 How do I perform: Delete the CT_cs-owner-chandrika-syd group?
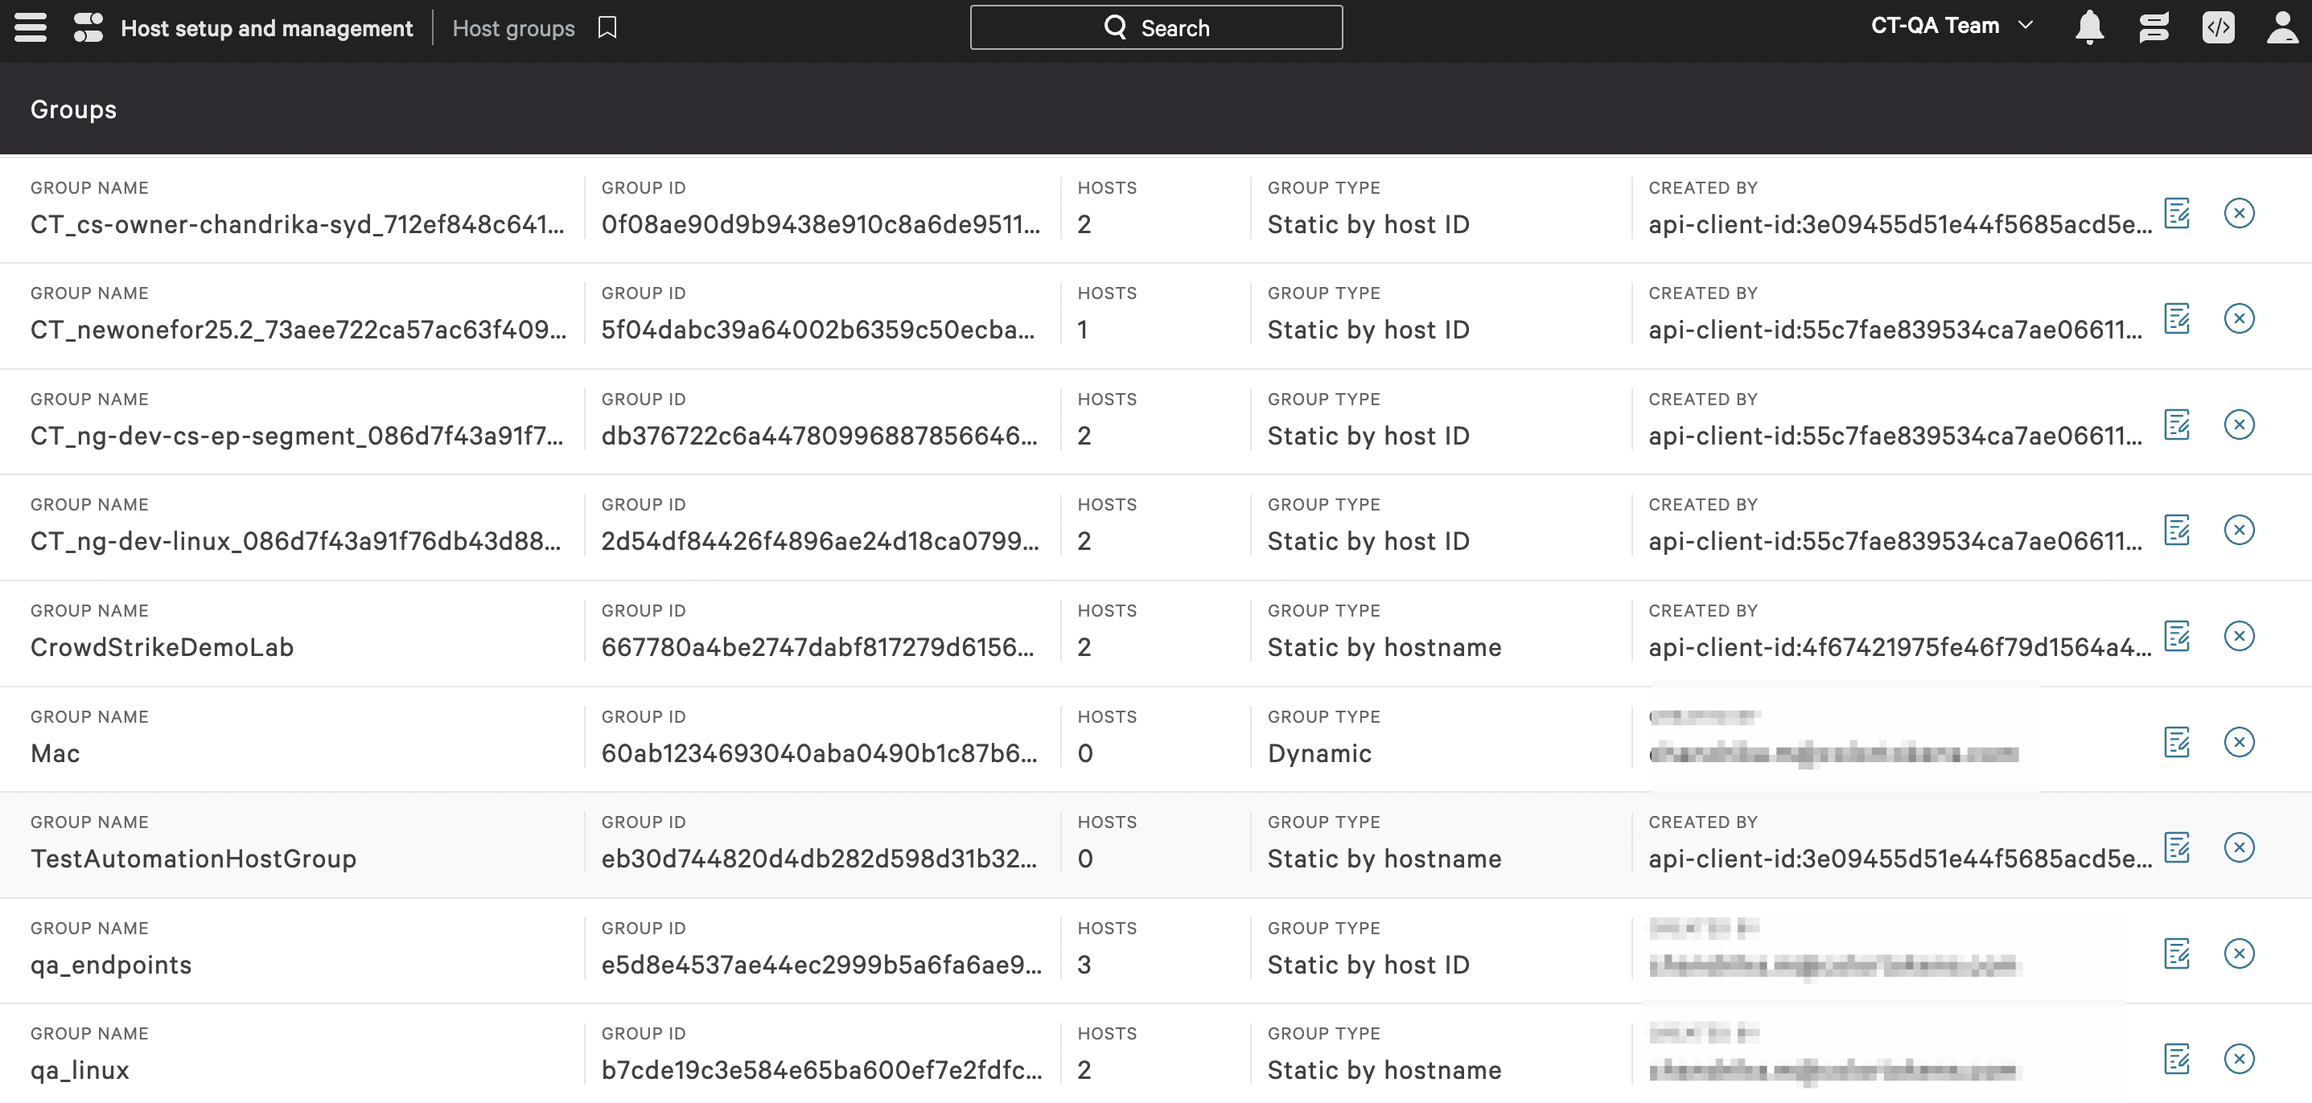[x=2239, y=213]
